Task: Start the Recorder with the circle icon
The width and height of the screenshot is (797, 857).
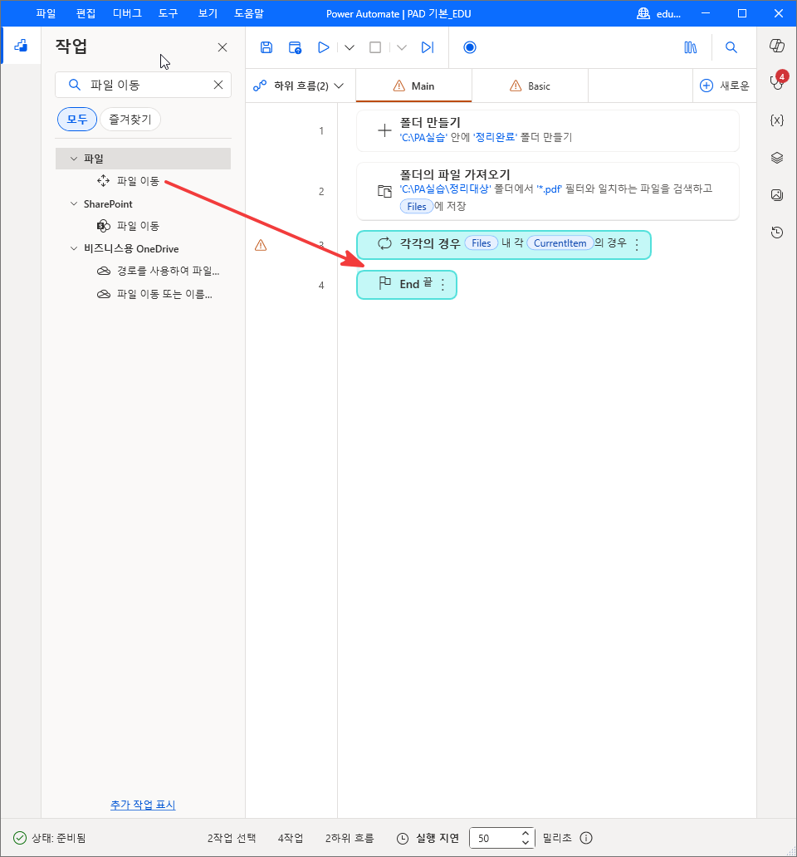Action: pos(470,47)
